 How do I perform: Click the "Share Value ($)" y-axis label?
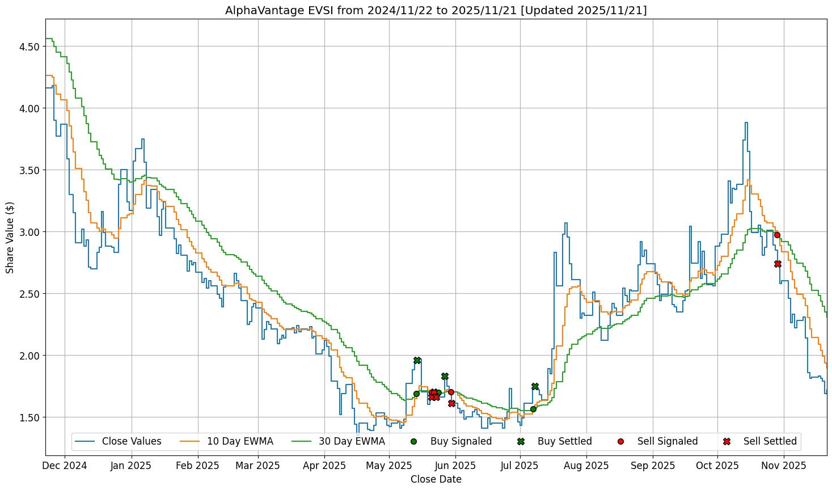(x=10, y=237)
